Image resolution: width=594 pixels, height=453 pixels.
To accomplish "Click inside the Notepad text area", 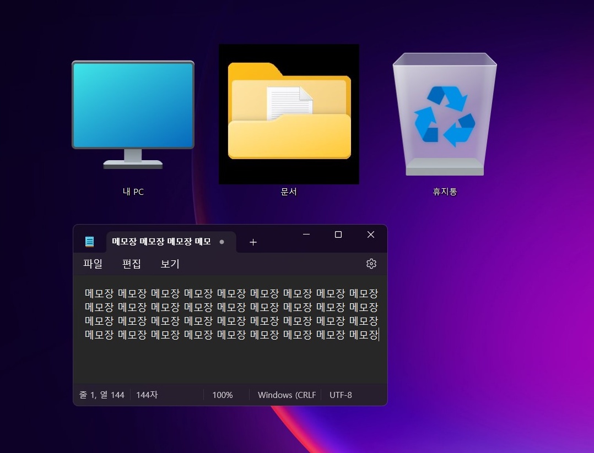I will coord(230,329).
